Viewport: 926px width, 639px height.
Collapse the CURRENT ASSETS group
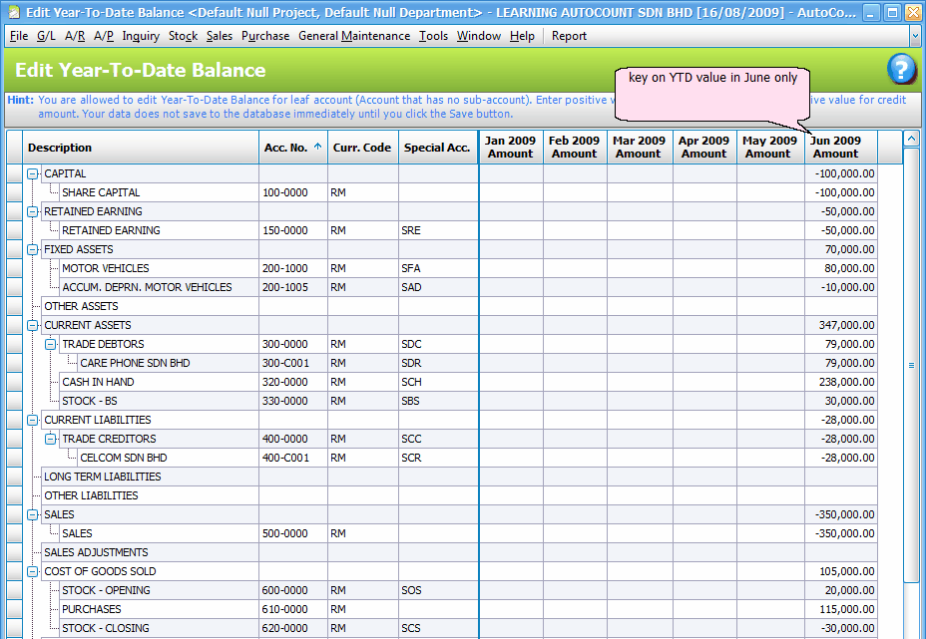coord(33,325)
